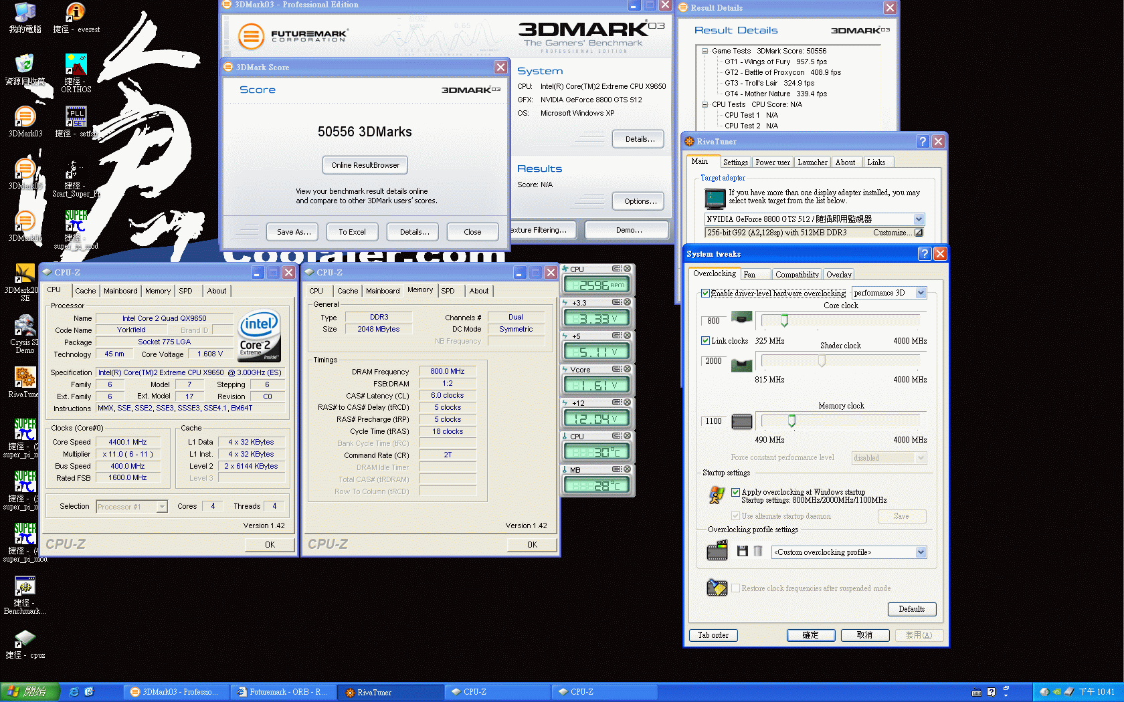Click the Details button in 3DMark03 System section
1124x702 pixels.
[x=638, y=139]
